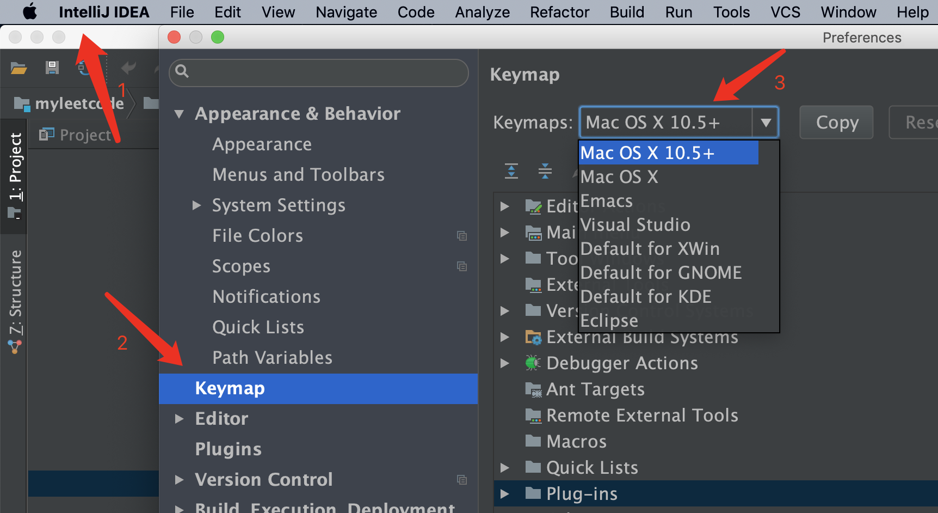Screen dimensions: 938x513
Task: Open the Notifications settings
Action: pos(266,297)
